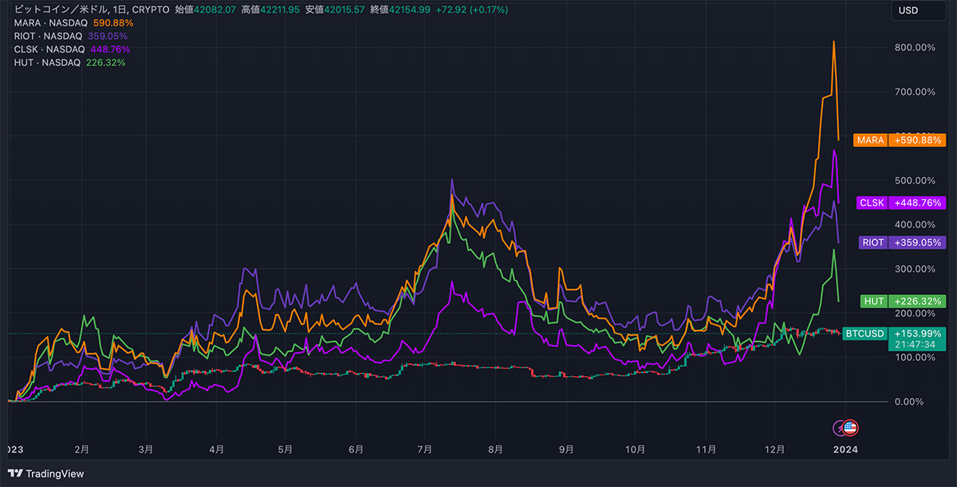Click the 5月 time axis label
Image resolution: width=957 pixels, height=487 pixels.
click(284, 450)
